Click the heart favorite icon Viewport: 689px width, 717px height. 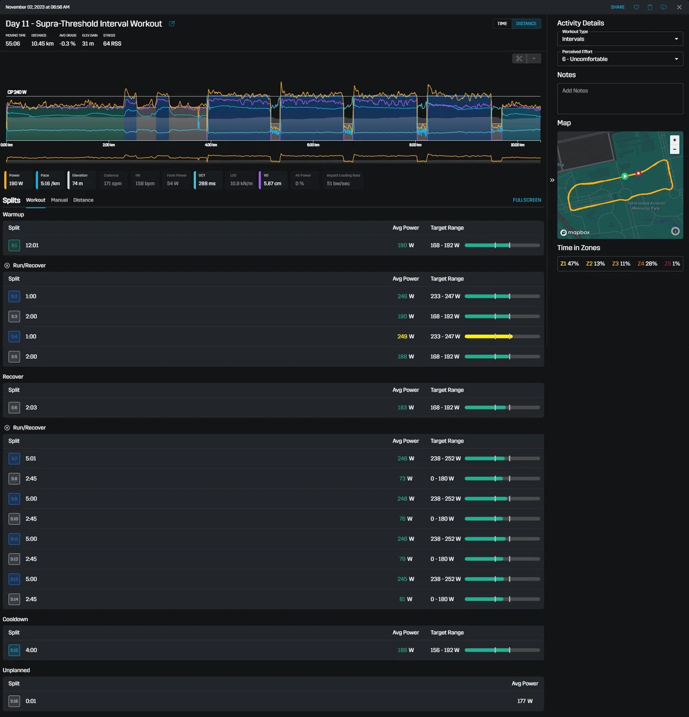[x=636, y=7]
